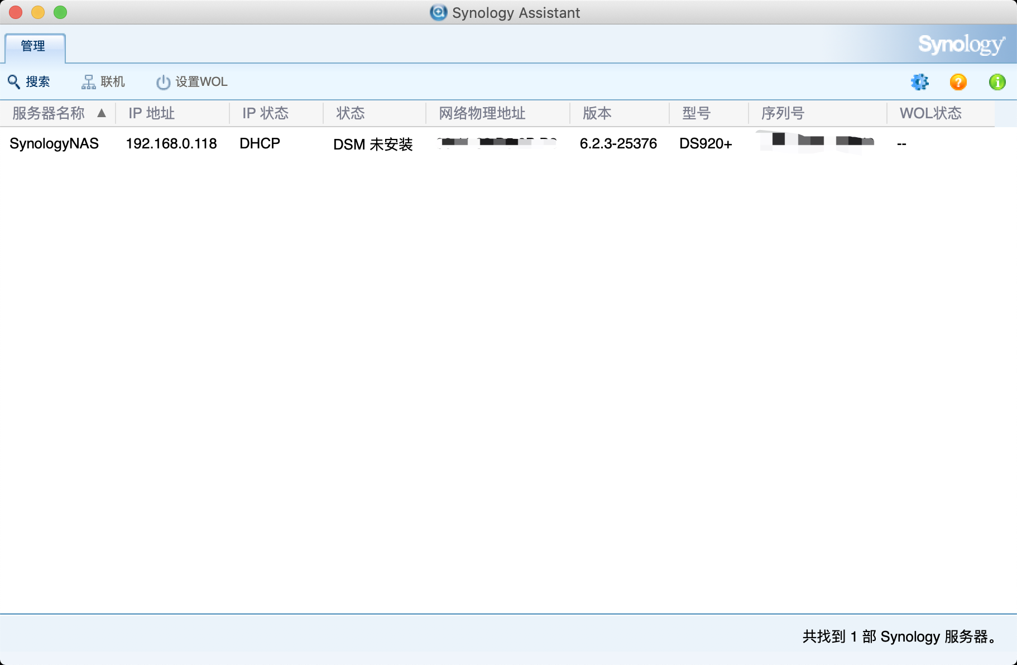The width and height of the screenshot is (1017, 665).
Task: Click status text 共找到 1 部 Synology 服务器
Action: point(900,637)
